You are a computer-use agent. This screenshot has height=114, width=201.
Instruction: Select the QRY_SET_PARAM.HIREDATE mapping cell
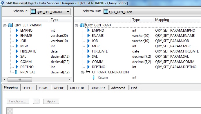coord(177,51)
